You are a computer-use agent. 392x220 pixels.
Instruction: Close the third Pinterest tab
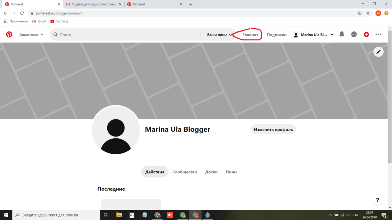click(x=181, y=4)
